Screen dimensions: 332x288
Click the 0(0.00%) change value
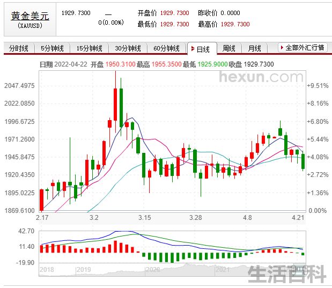coord(111,23)
